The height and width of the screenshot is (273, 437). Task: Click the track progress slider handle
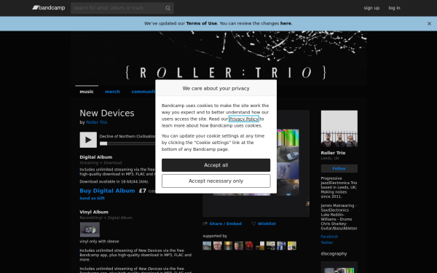(103, 143)
